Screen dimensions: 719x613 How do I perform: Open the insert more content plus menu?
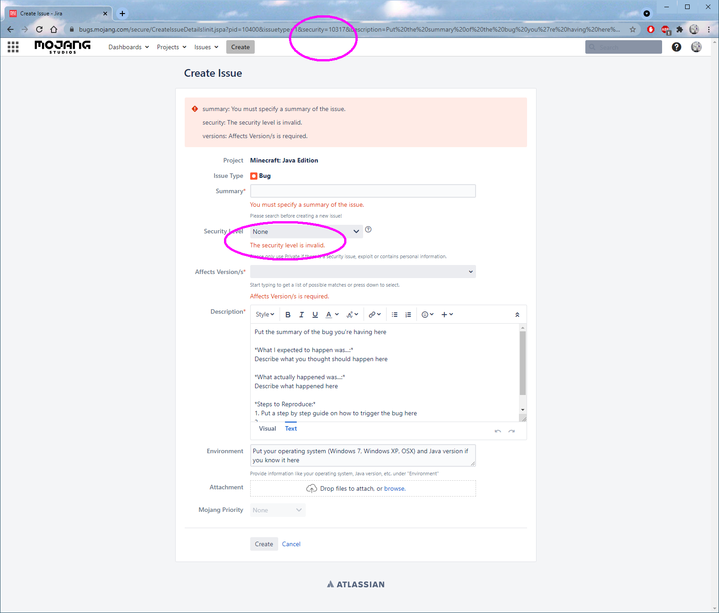point(447,315)
